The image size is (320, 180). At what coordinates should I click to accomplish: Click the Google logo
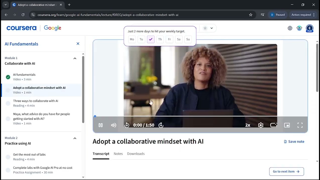tap(52, 28)
